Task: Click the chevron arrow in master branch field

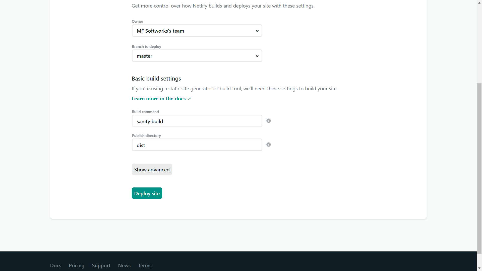Action: [257, 56]
